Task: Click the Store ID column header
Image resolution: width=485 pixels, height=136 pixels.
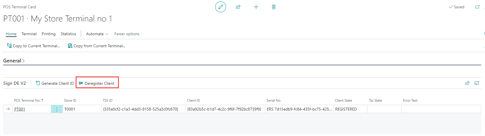Action: [70, 100]
